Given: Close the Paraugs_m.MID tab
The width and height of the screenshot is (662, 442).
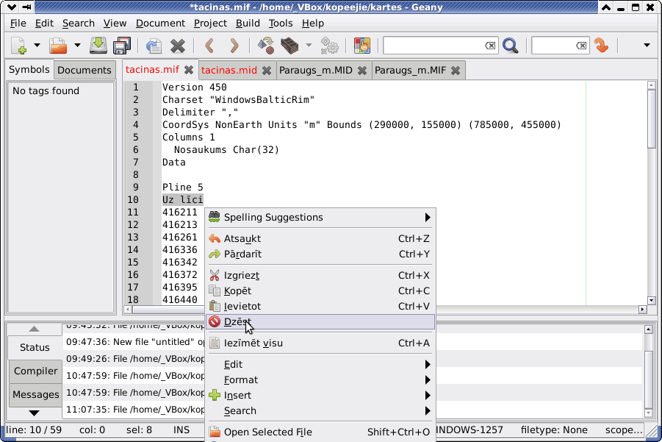Looking at the screenshot, I should pyautogui.click(x=362, y=71).
